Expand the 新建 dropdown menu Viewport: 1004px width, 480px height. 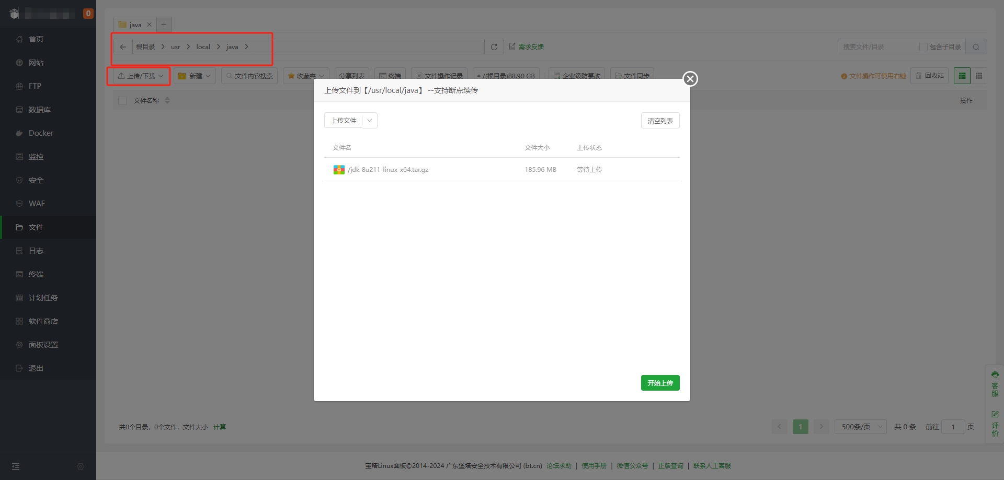(195, 76)
